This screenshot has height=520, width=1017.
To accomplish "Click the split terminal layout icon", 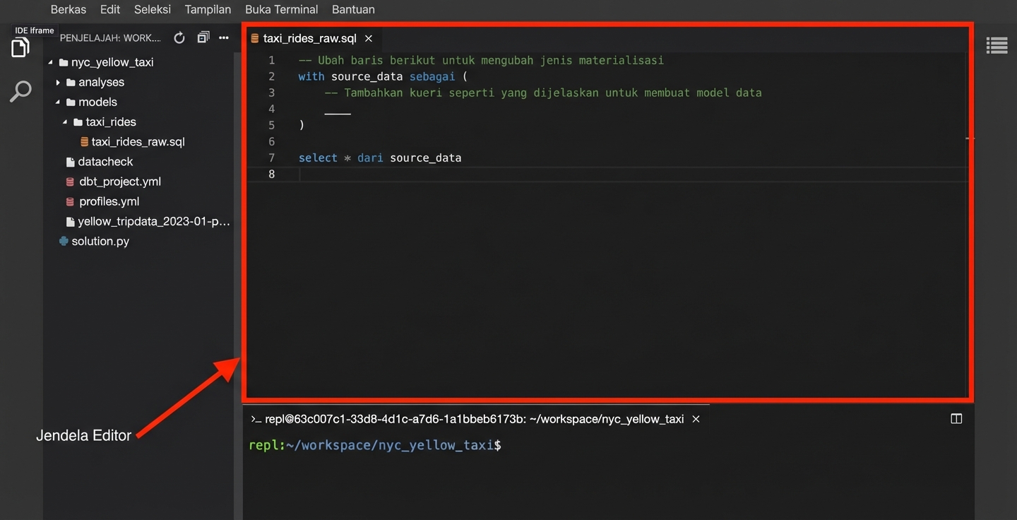I will click(956, 419).
